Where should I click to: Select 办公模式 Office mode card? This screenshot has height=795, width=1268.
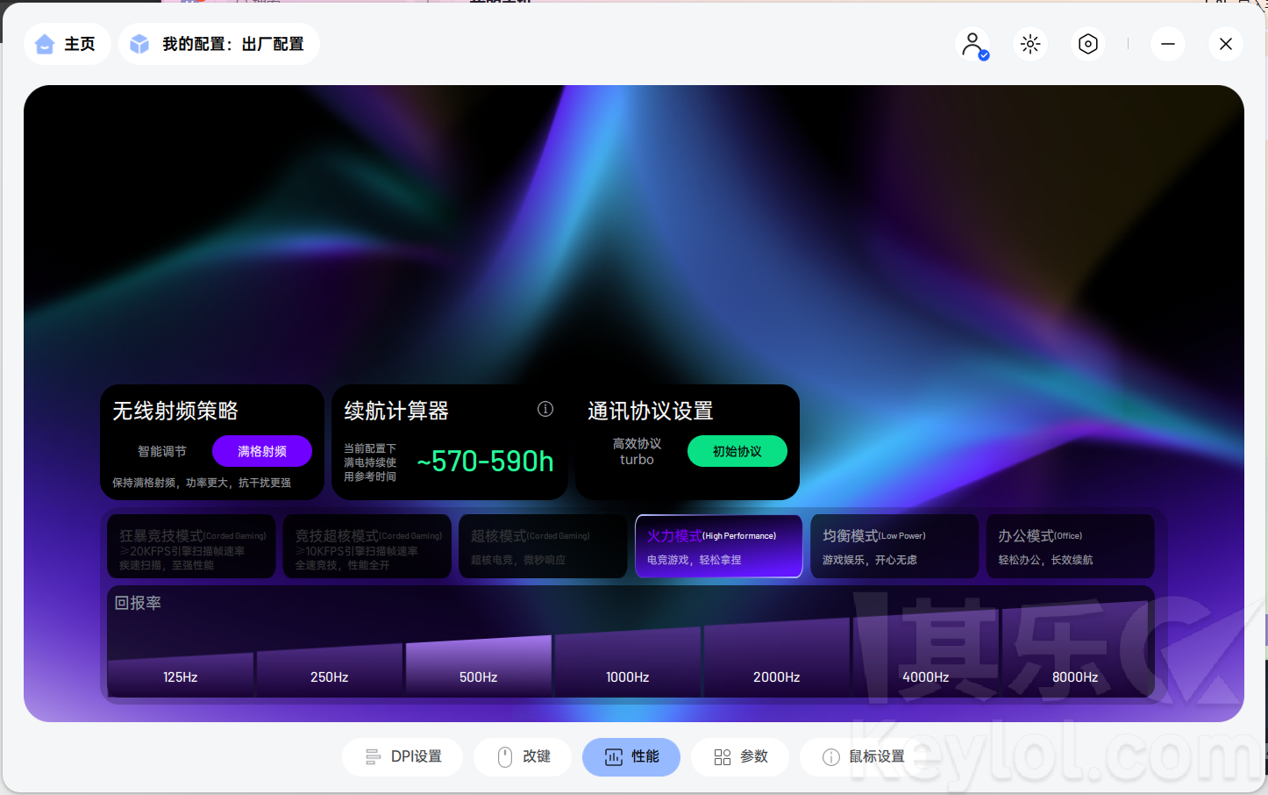(1071, 546)
